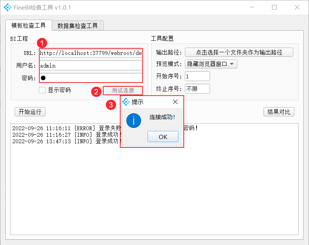Select log line 11:16:27 登录成功
The width and height of the screenshot is (309, 245).
(67, 135)
